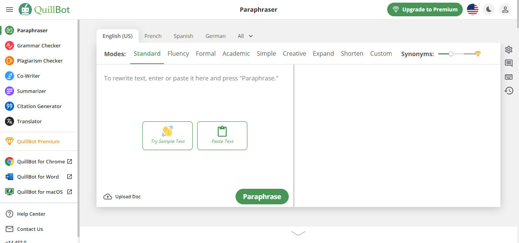Open the settings gear icon
Viewport: 519px width, 243px height.
pos(509,50)
